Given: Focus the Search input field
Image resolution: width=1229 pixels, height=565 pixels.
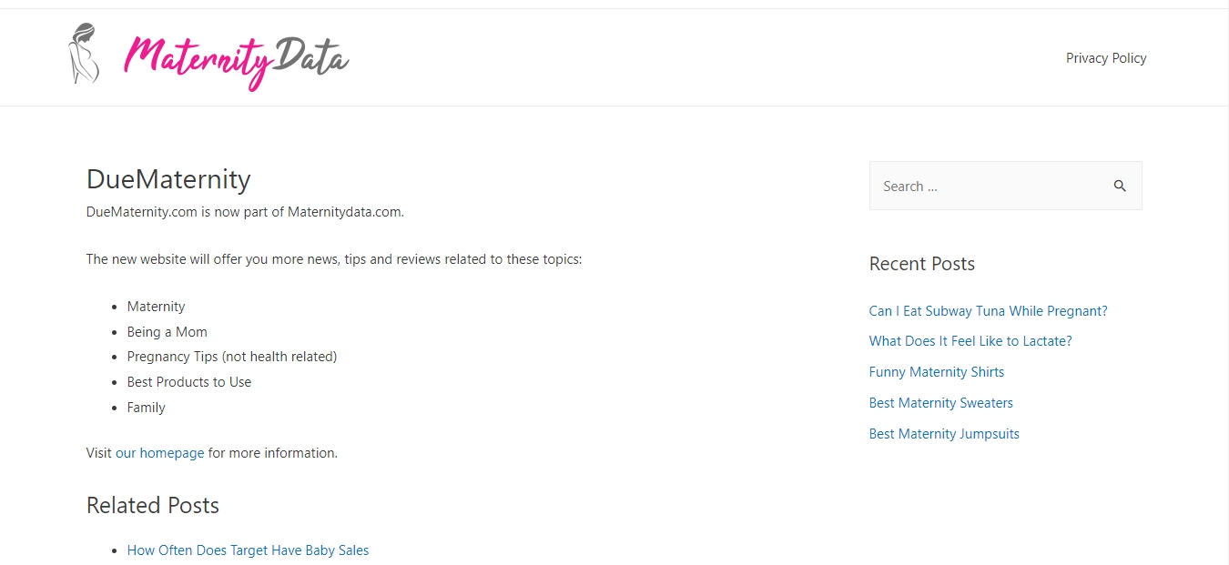Looking at the screenshot, I should click(x=986, y=187).
